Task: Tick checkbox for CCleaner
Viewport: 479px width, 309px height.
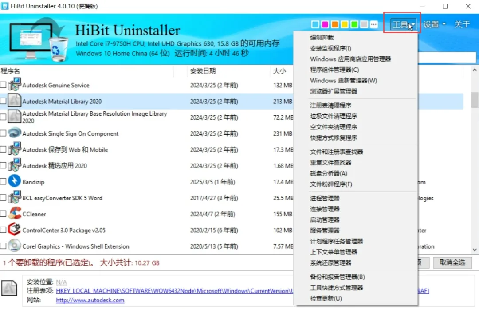Action: click(3, 214)
